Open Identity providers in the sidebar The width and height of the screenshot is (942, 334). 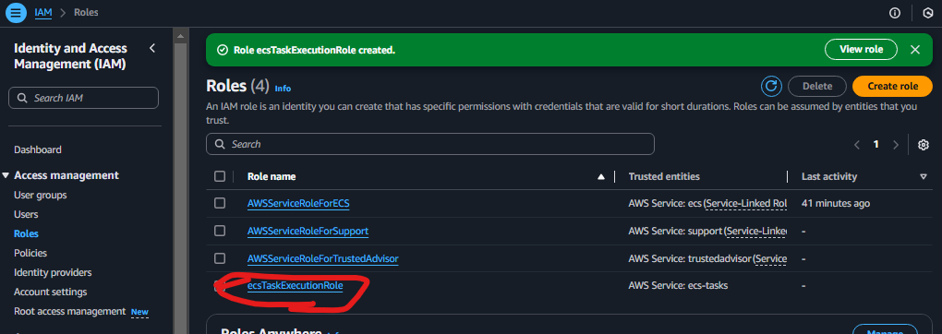pos(53,272)
